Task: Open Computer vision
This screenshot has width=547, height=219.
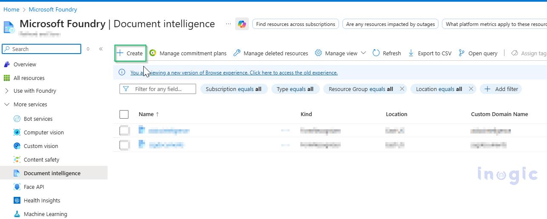Action: coord(44,133)
